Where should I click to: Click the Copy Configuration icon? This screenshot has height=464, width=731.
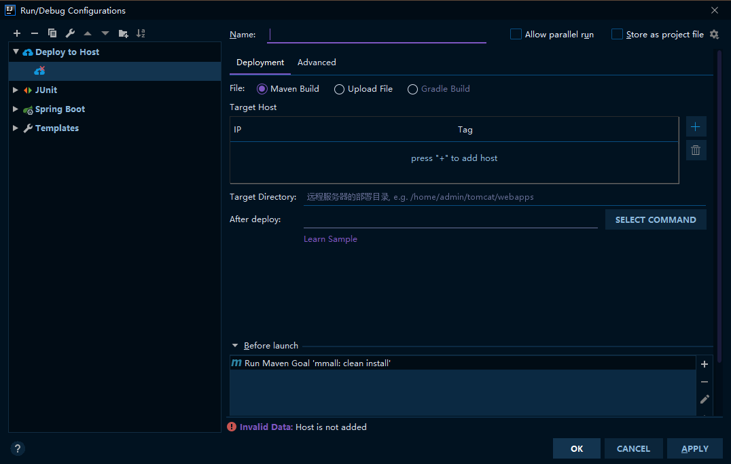(52, 33)
